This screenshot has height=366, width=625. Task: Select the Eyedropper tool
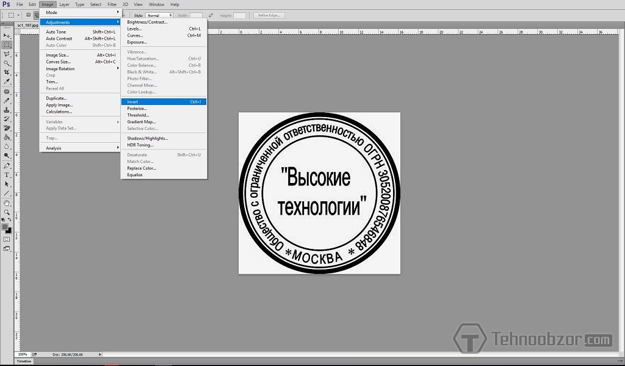[x=7, y=81]
